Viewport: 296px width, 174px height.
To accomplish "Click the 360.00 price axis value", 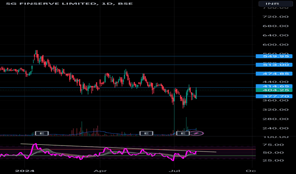I will [x=275, y=100].
